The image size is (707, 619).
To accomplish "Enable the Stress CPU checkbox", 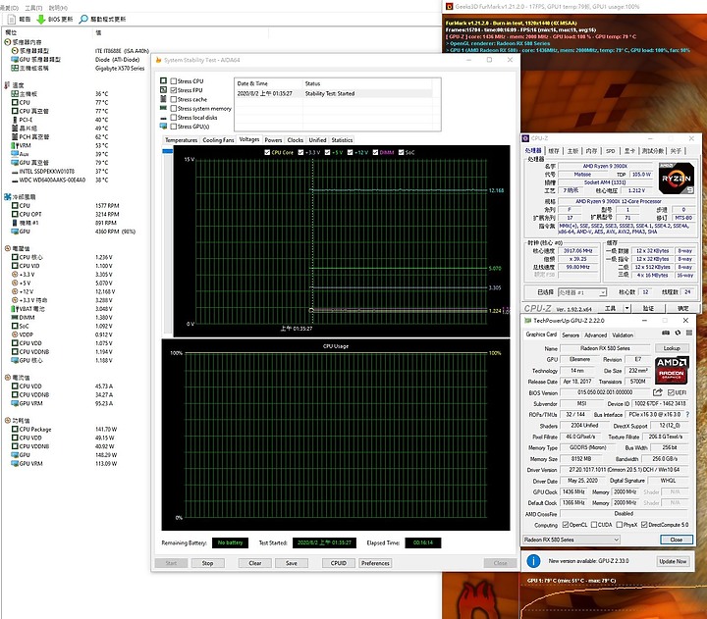I will (x=174, y=81).
